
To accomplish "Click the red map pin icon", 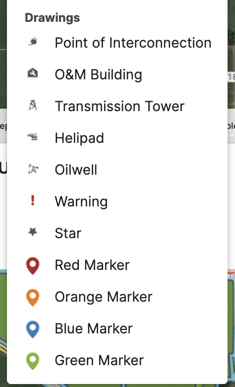I will [x=33, y=266].
